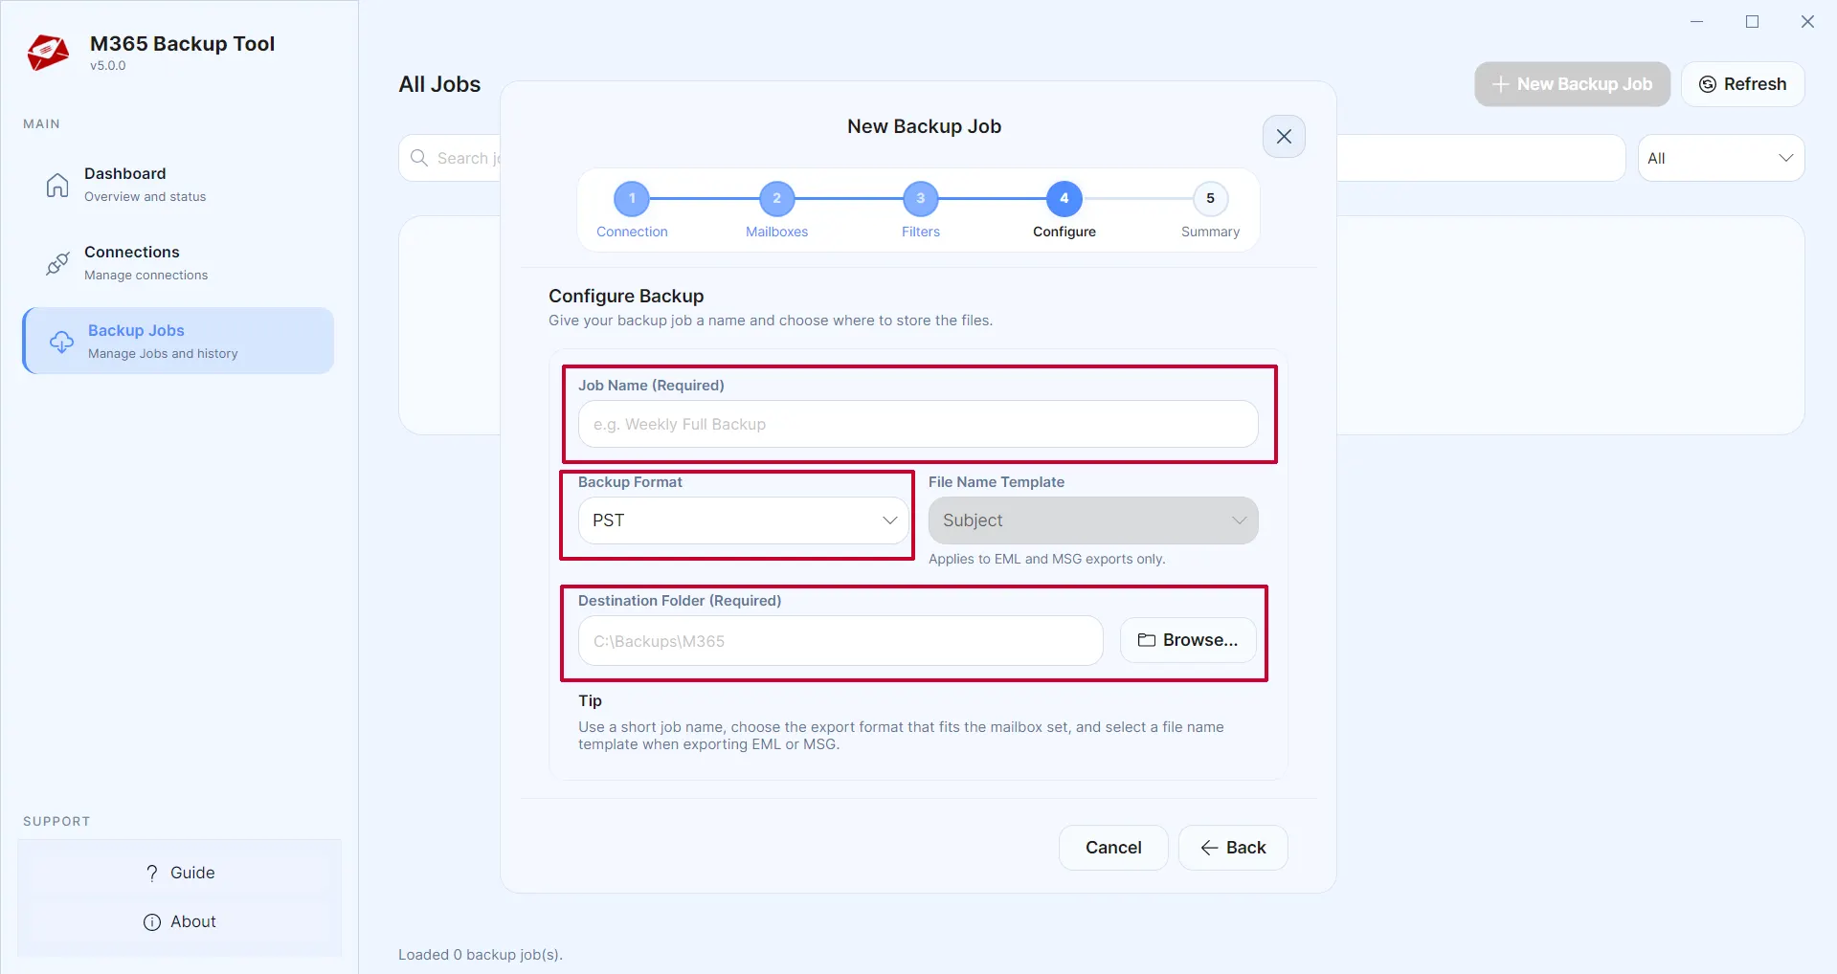This screenshot has height=974, width=1837.
Task: Open the Dashboard home icon
Action: click(x=57, y=185)
